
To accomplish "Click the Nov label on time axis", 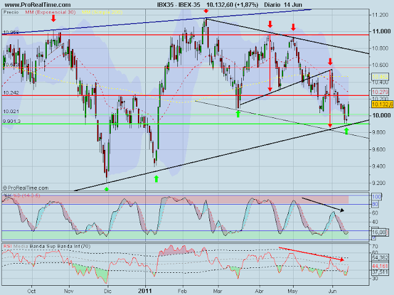I will pyautogui.click(x=68, y=291).
